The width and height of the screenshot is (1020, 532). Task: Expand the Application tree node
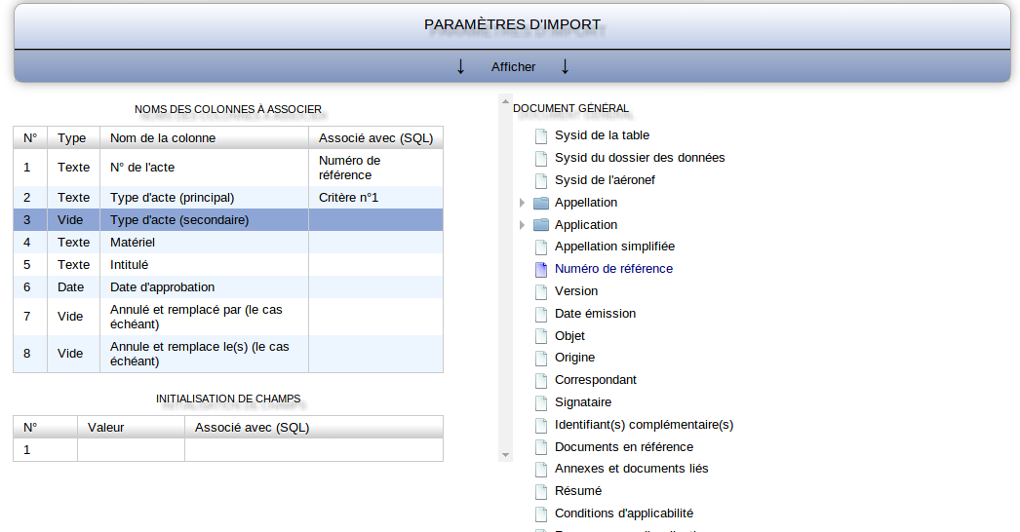pyautogui.click(x=522, y=225)
